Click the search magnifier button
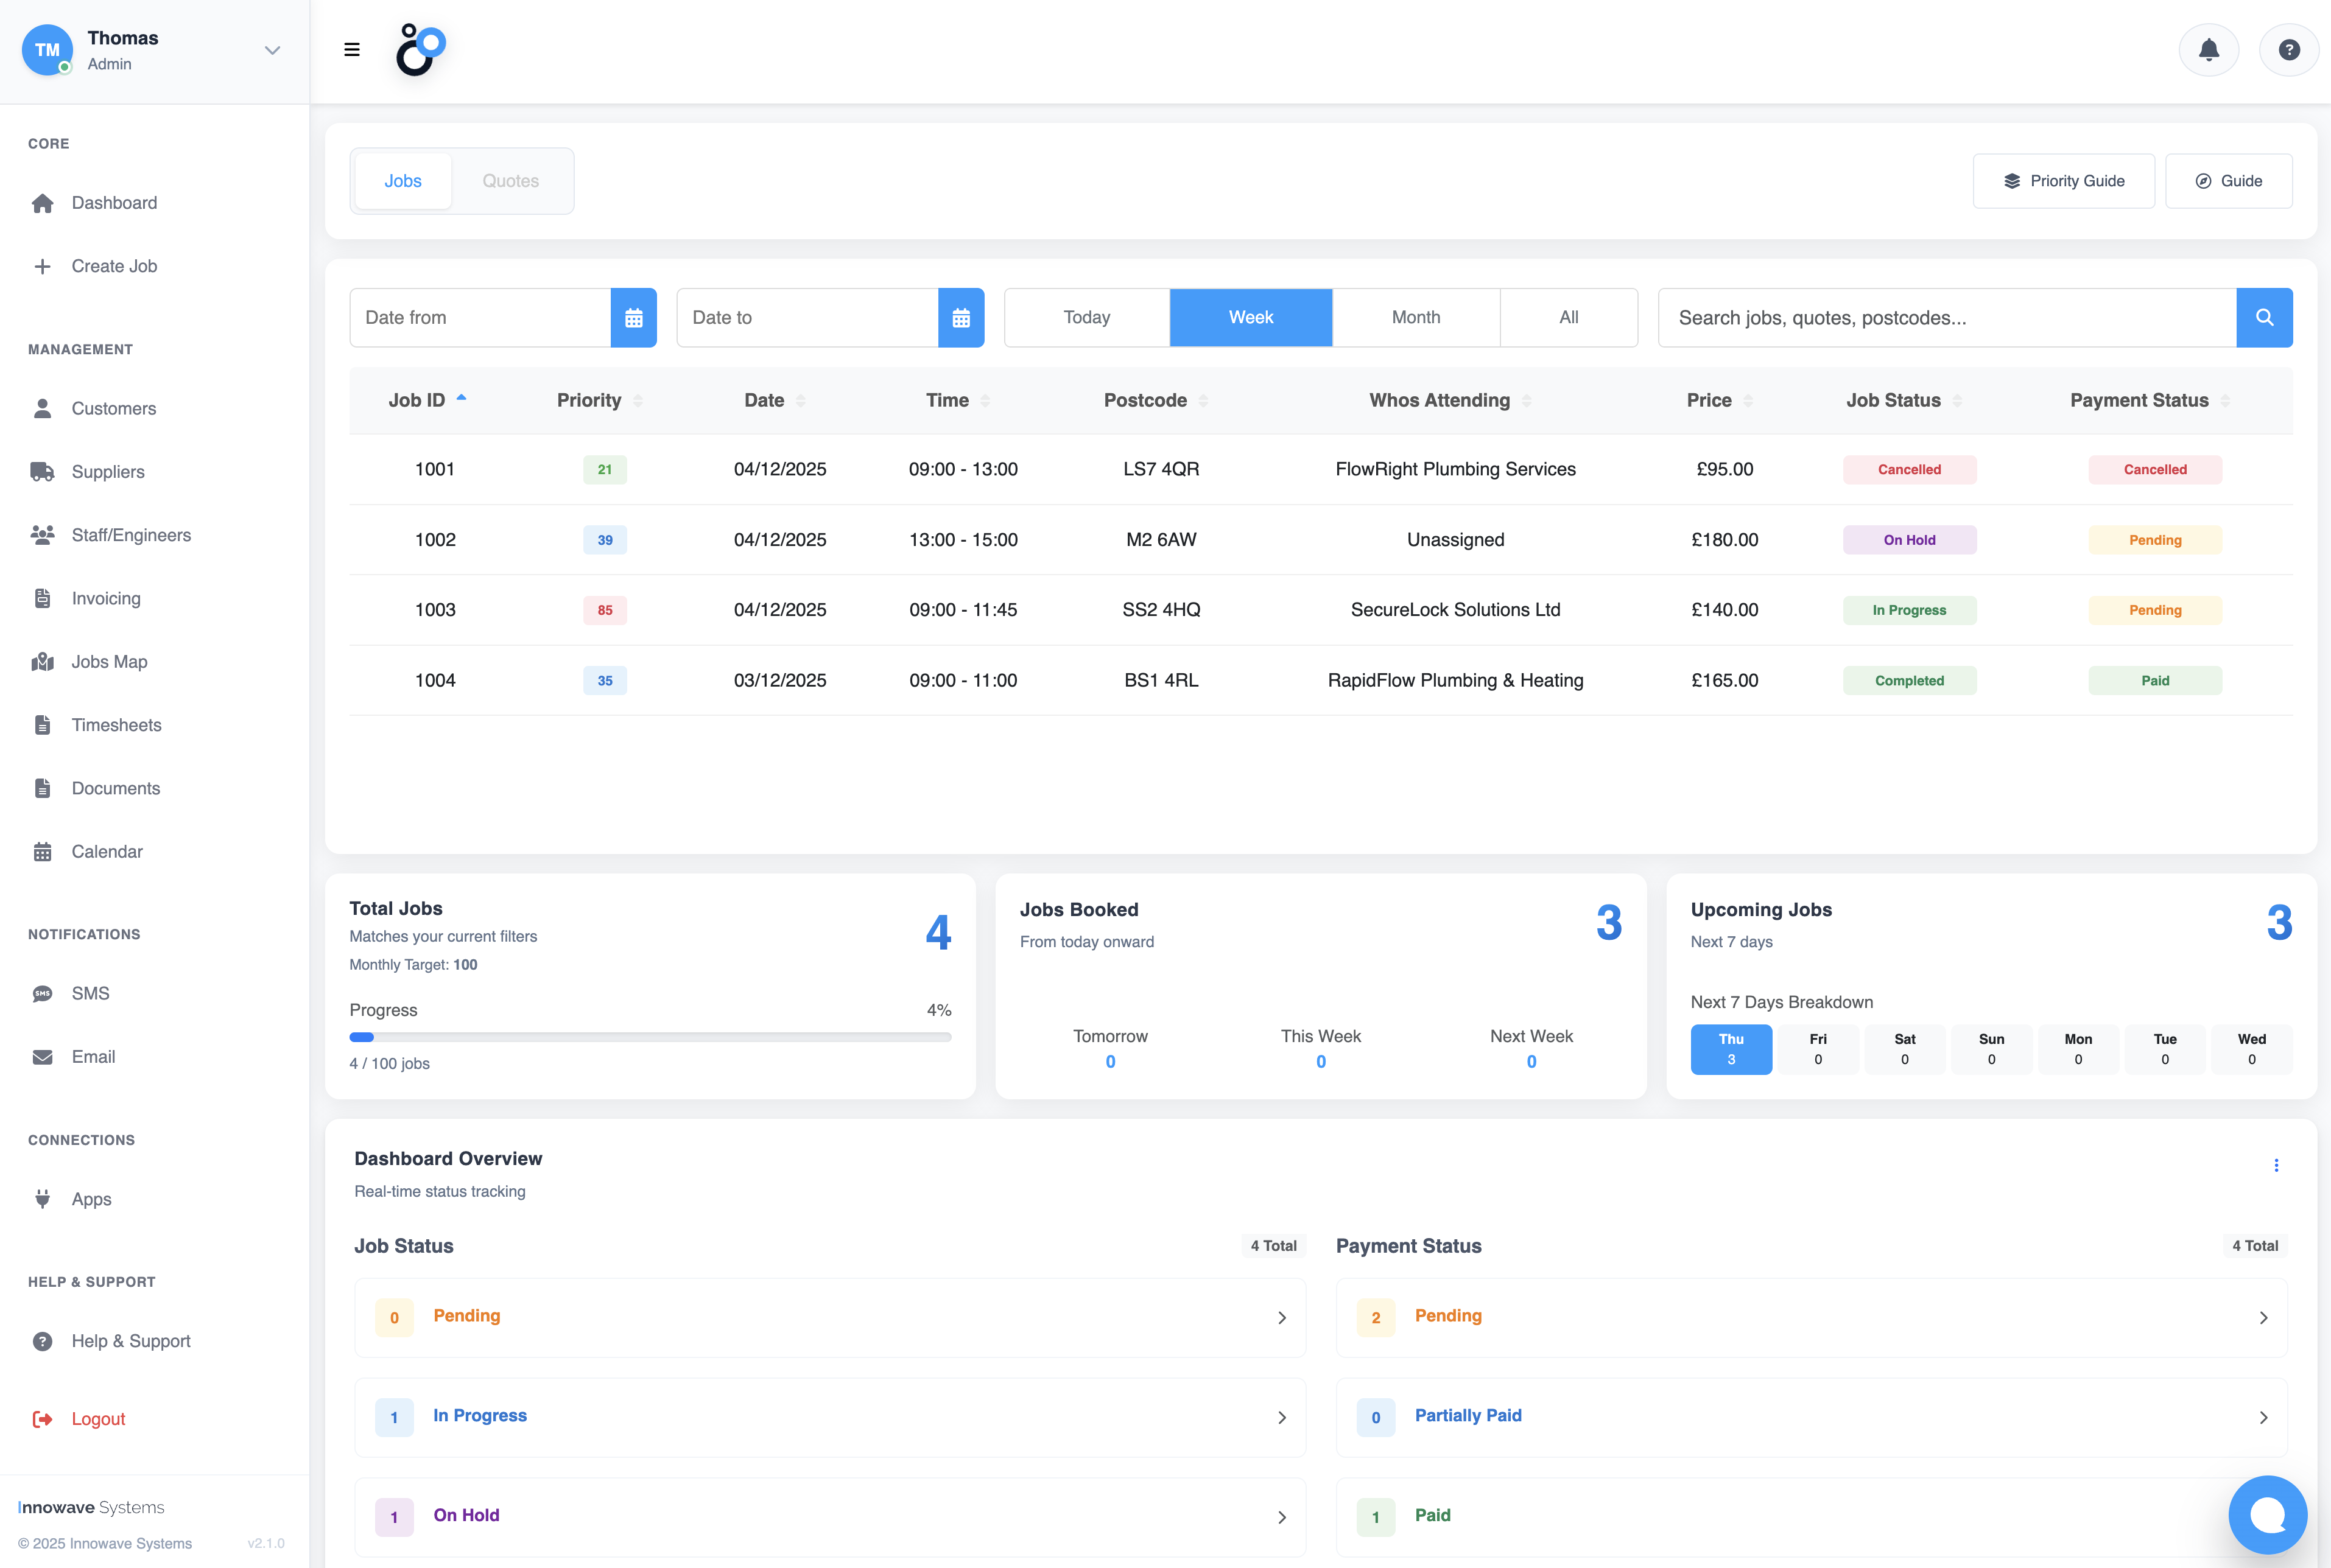Image resolution: width=2331 pixels, height=1568 pixels. tap(2264, 318)
